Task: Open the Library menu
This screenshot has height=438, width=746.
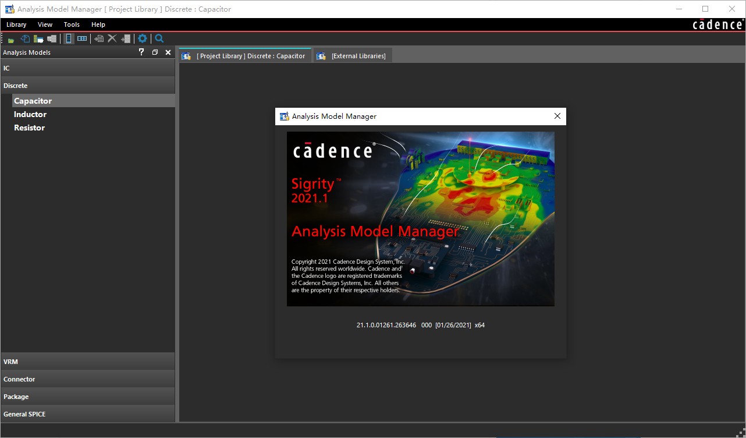Action: (x=16, y=24)
